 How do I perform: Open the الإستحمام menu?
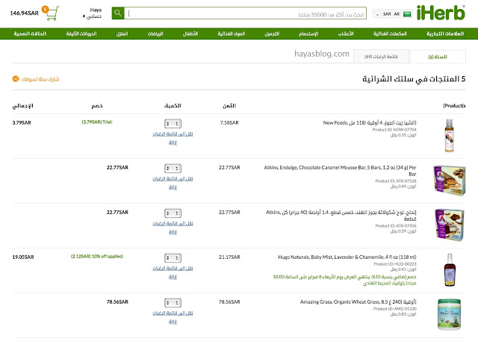click(308, 34)
